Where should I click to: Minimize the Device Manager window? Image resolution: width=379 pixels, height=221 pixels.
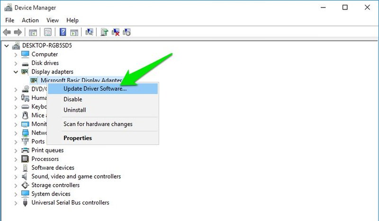pos(323,8)
